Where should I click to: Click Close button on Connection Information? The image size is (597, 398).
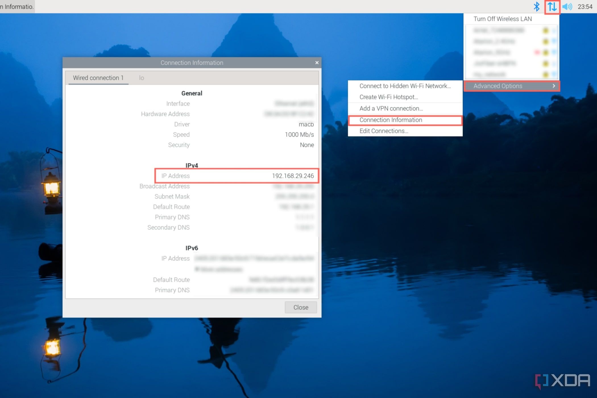[301, 307]
